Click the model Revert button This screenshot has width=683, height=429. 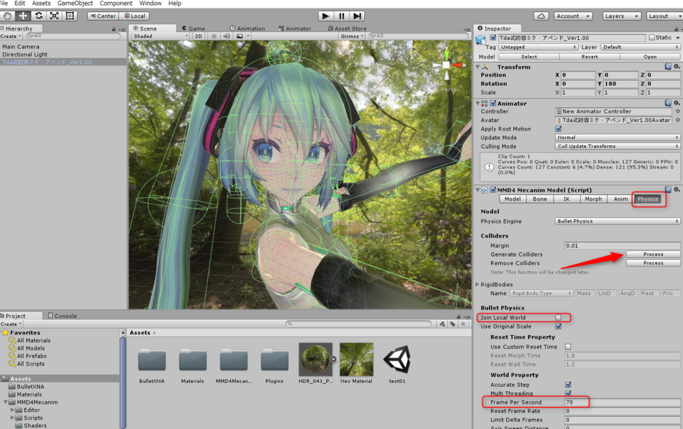point(590,57)
